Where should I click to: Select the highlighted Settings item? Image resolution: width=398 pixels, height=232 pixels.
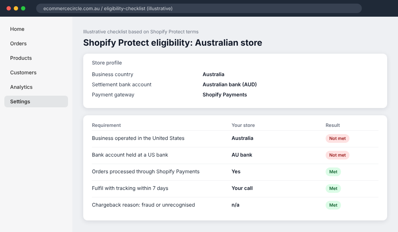[x=36, y=101]
